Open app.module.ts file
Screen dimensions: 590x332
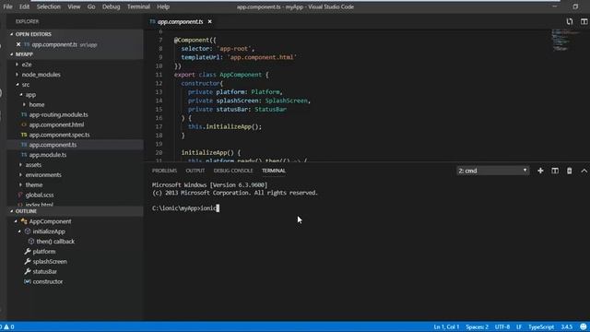click(x=48, y=155)
